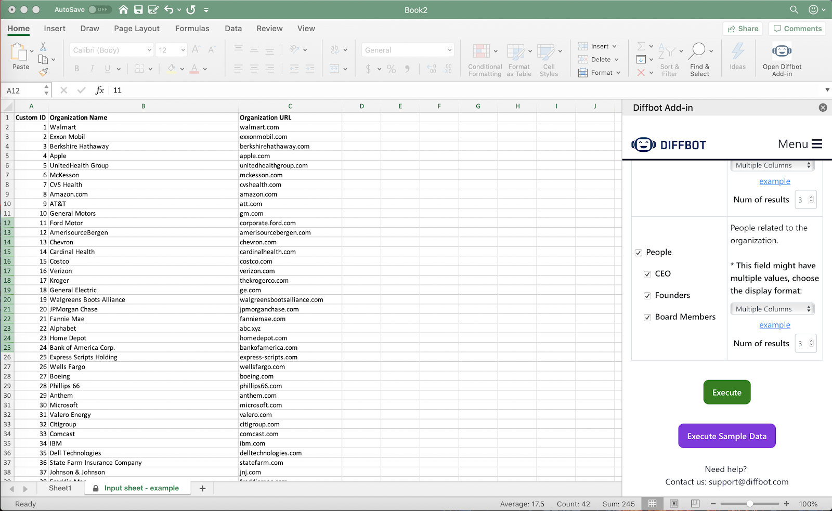This screenshot has height=511, width=832.
Task: Click the Ideas lightning icon
Action: [x=737, y=51]
